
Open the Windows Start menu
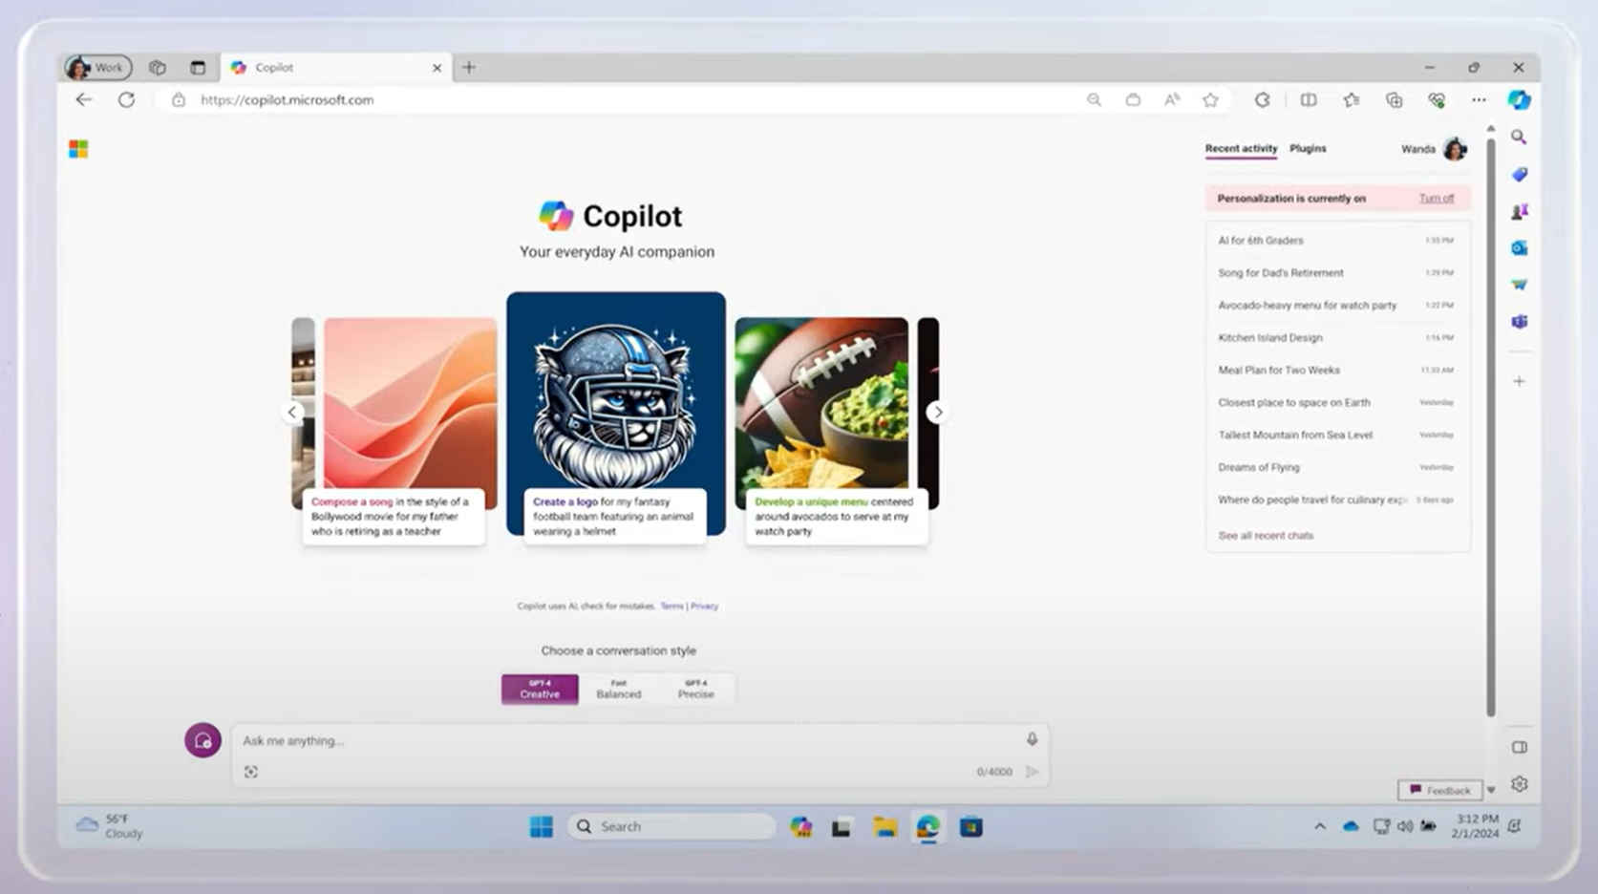tap(542, 827)
